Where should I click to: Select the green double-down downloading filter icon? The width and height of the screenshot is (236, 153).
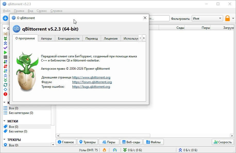[x=5, y=39]
